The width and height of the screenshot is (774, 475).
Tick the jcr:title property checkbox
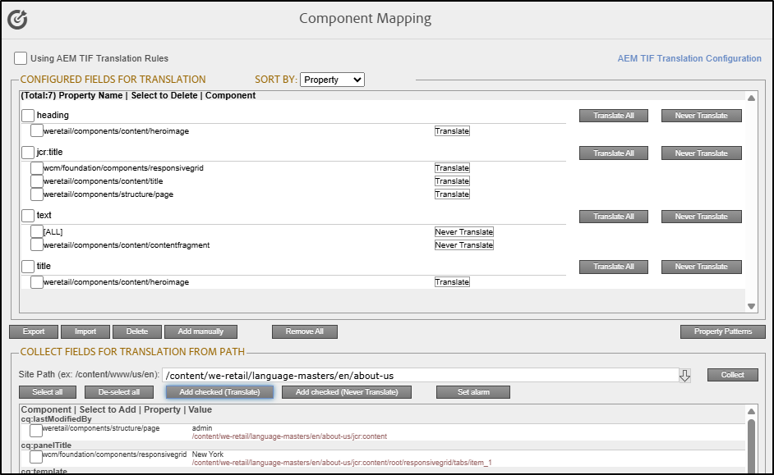coord(28,153)
